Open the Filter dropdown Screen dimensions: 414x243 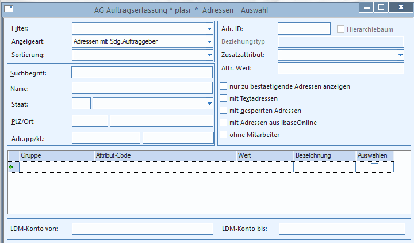coord(209,29)
